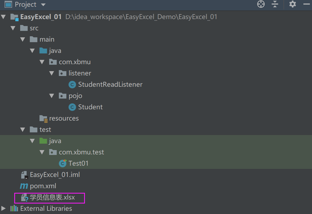This screenshot has width=312, height=214.
Task: Collapse the java folder under test
Action: [x=32, y=141]
